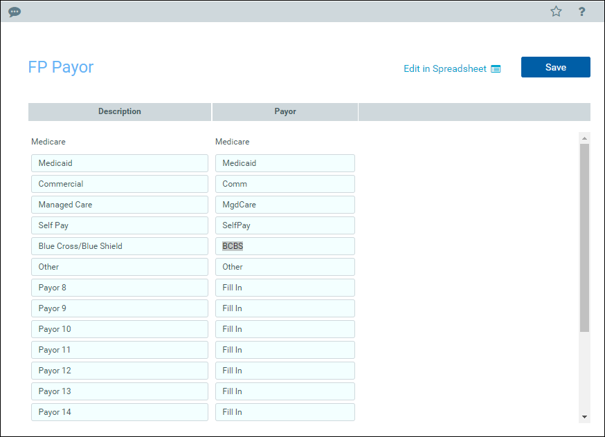This screenshot has width=605, height=437.
Task: Click the scrollbar down arrow
Action: coord(584,417)
